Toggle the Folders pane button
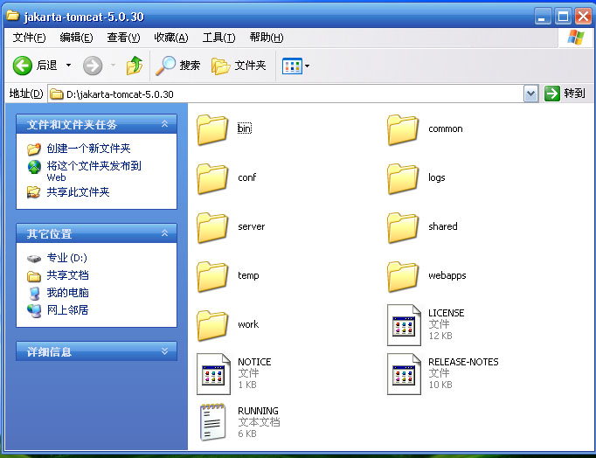This screenshot has height=458, width=596. click(x=239, y=66)
